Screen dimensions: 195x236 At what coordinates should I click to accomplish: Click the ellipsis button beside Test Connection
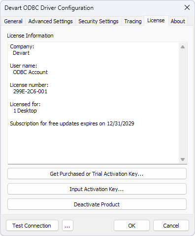[67, 226]
